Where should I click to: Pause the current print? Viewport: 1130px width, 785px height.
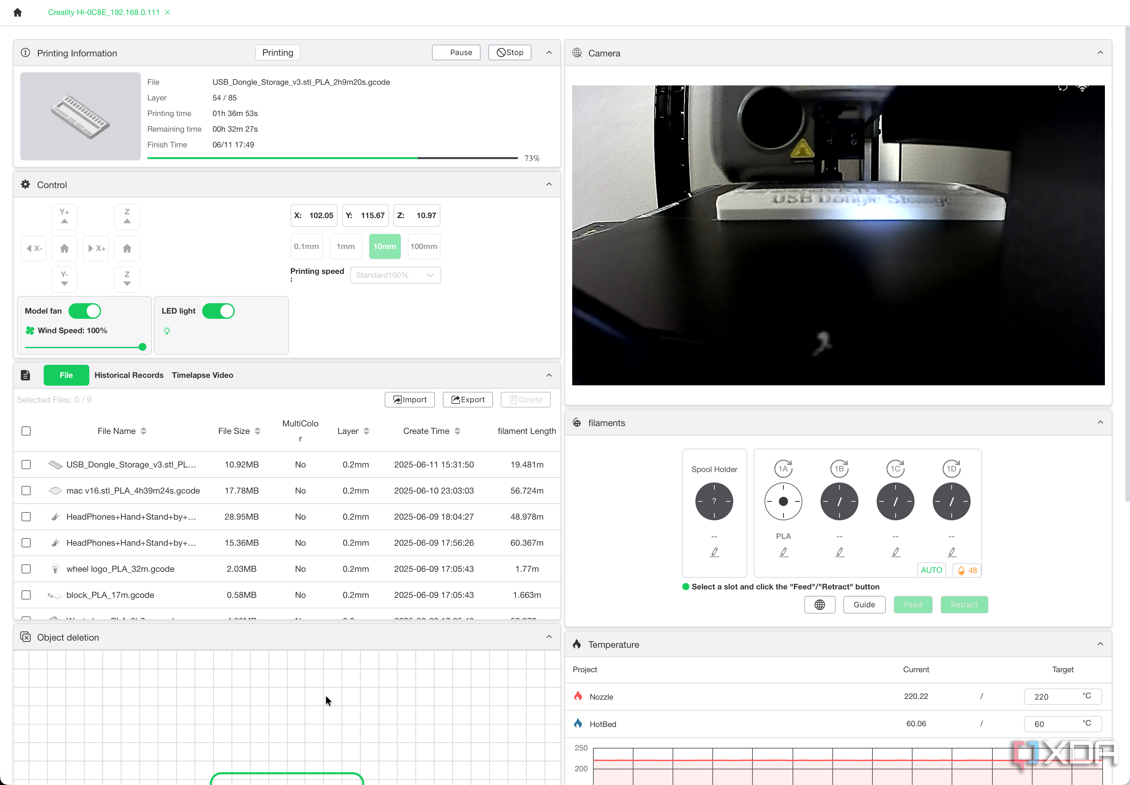coord(456,52)
